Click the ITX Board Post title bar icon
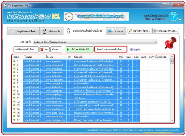The width and height of the screenshot is (186, 136). pyautogui.click(x=5, y=5)
